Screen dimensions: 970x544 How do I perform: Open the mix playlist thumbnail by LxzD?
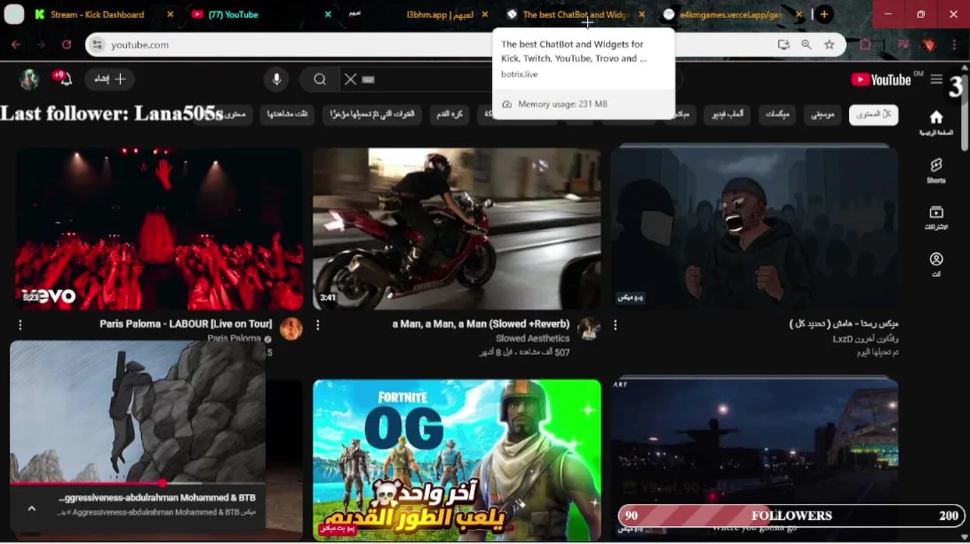[755, 228]
